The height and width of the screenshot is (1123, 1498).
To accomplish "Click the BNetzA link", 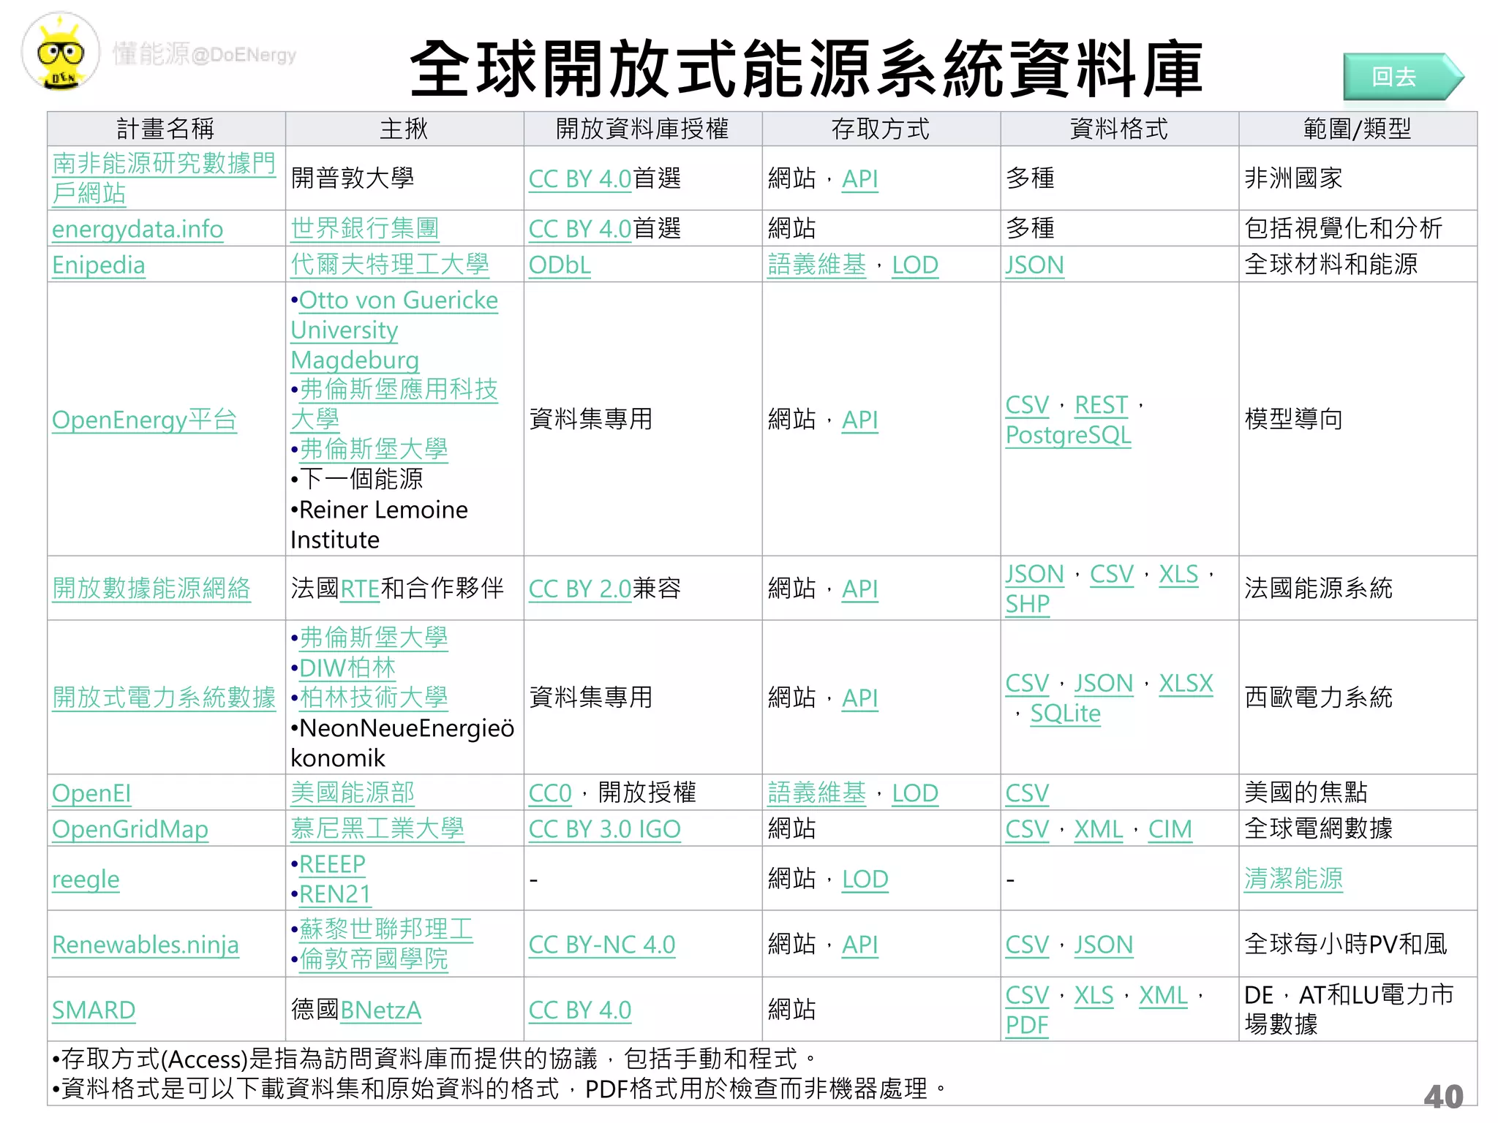I will click(381, 1010).
